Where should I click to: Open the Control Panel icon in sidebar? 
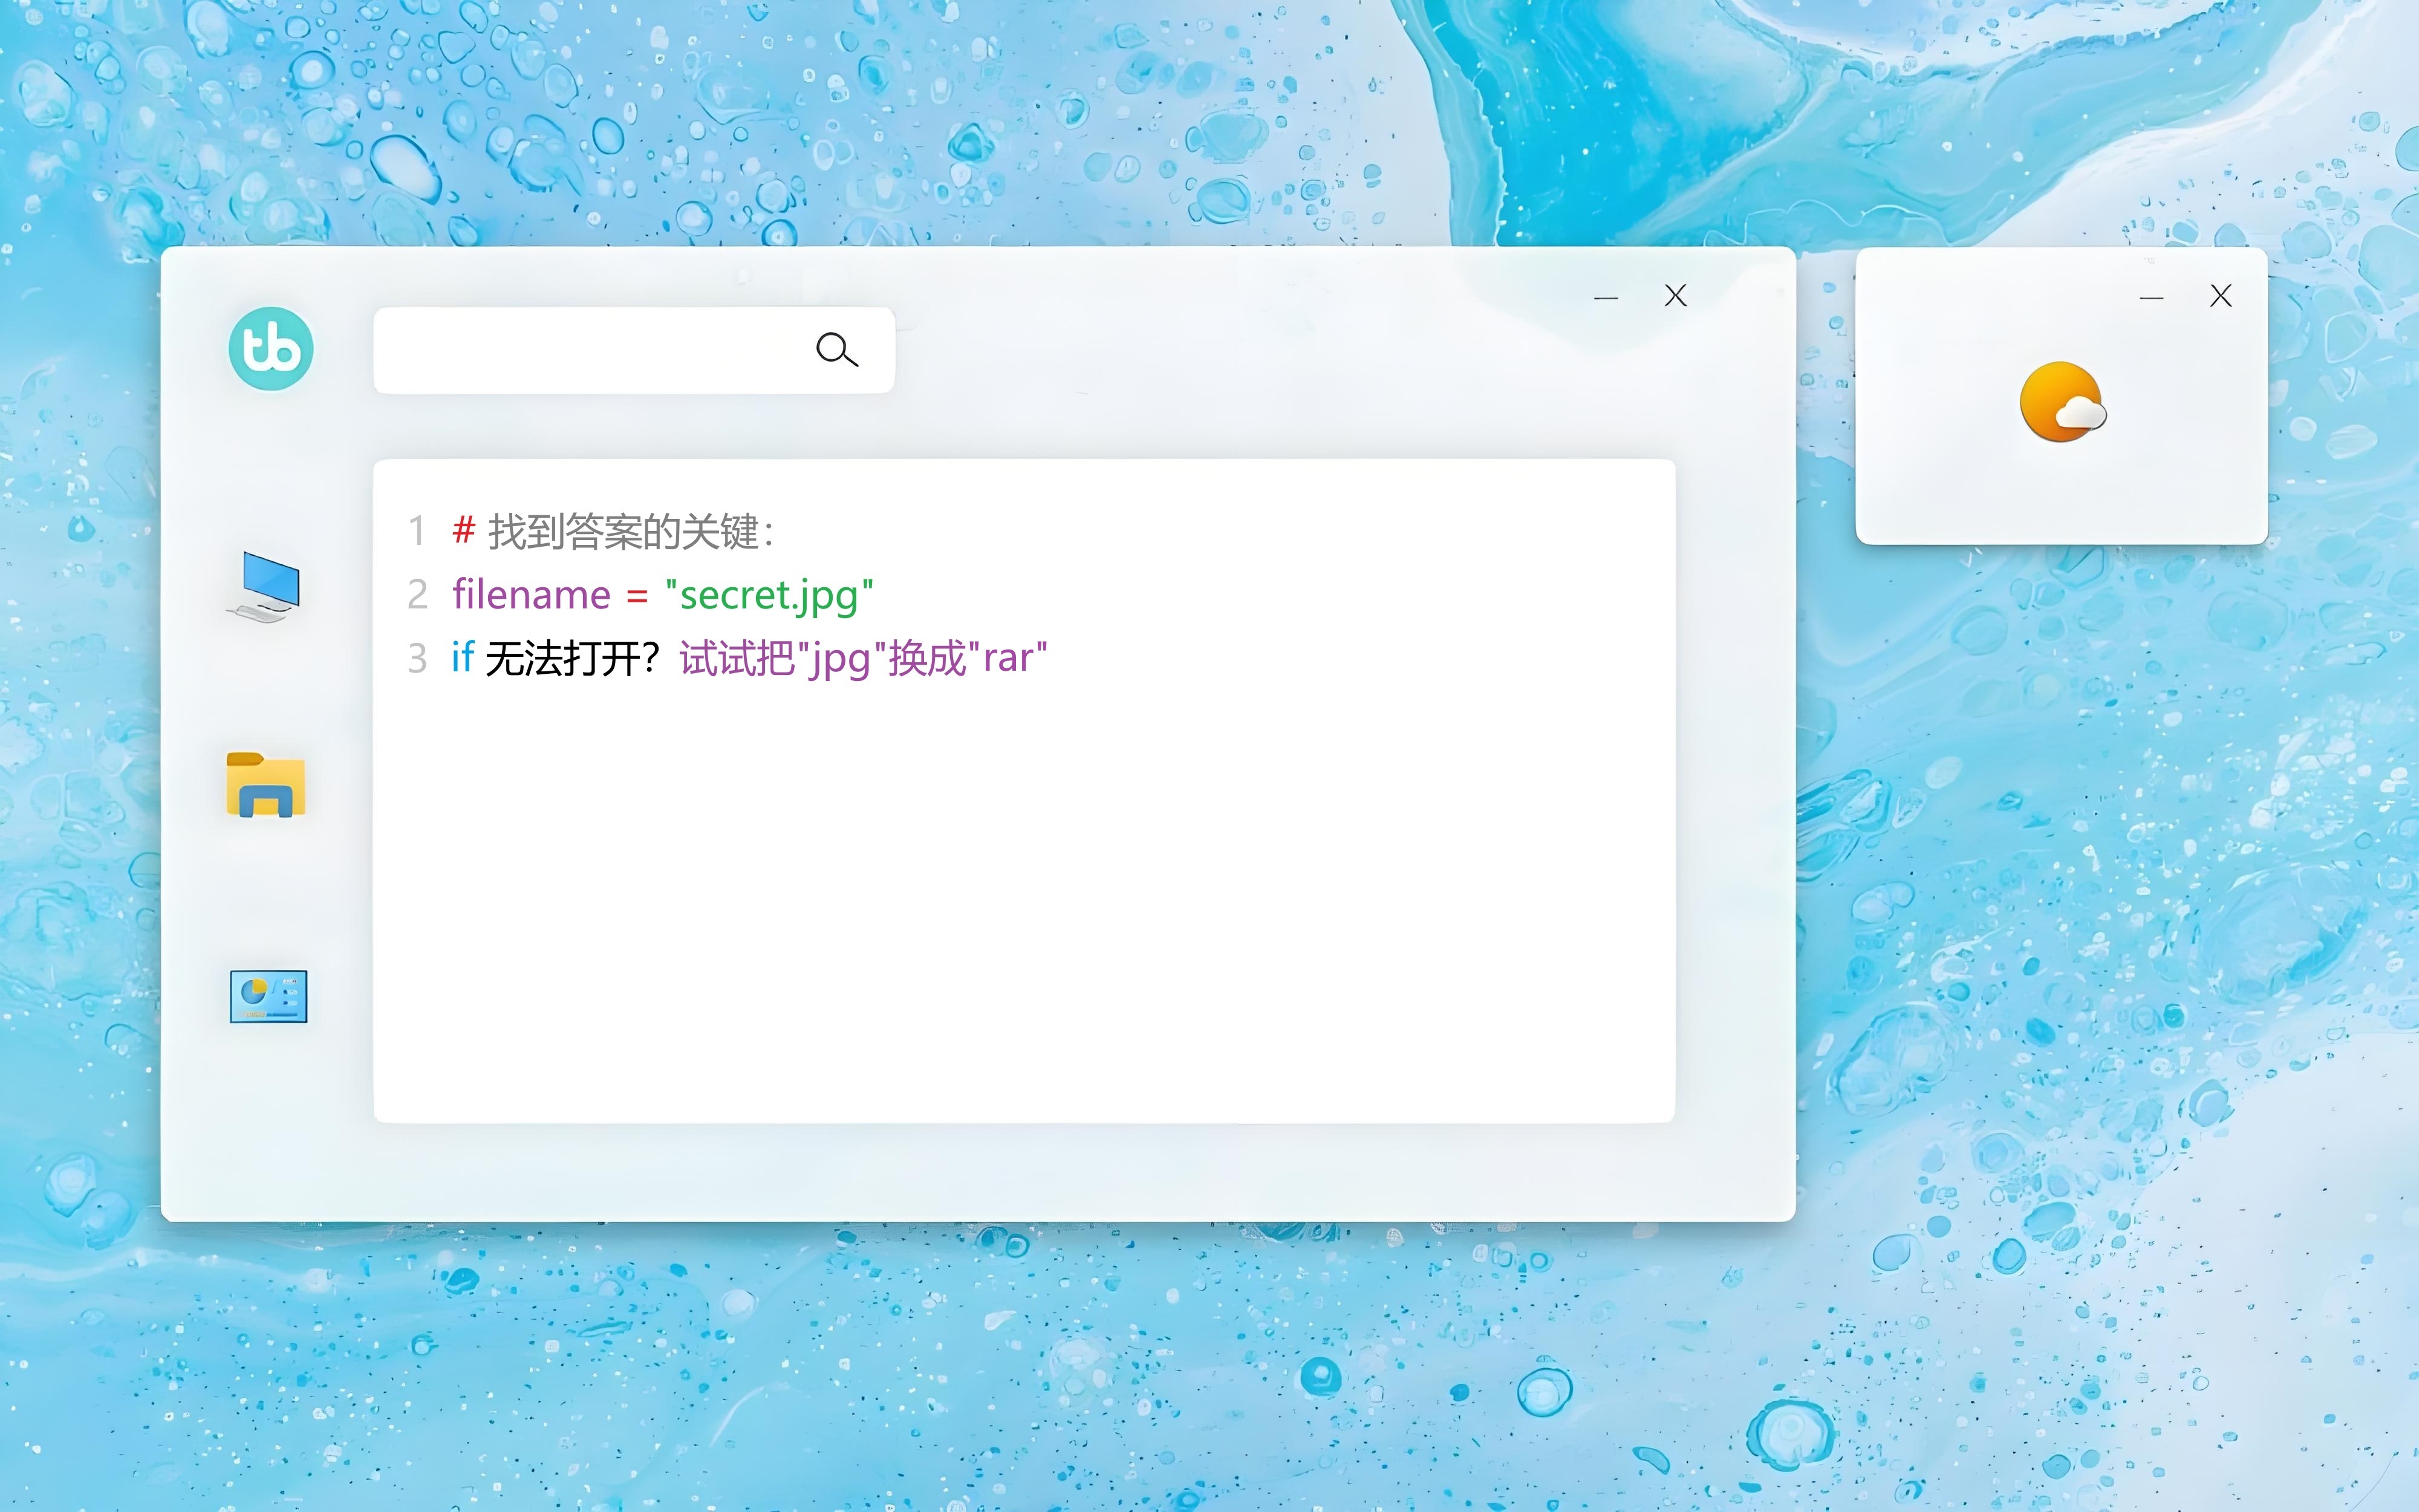(268, 996)
